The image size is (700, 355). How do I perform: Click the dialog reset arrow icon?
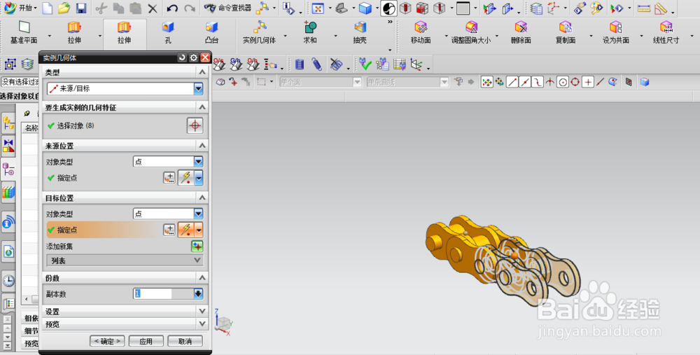pyautogui.click(x=182, y=57)
